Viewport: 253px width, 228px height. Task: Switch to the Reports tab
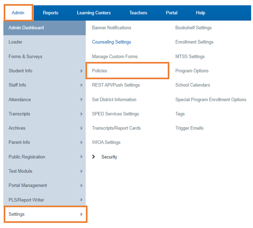click(50, 13)
